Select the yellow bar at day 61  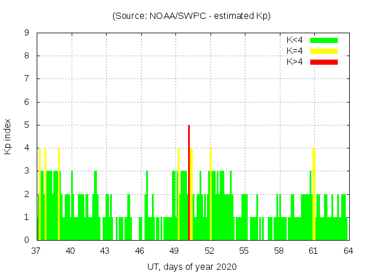314,194
